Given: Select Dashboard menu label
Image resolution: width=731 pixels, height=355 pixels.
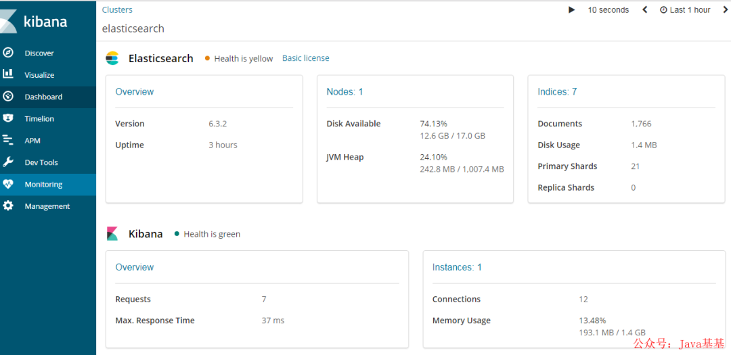Looking at the screenshot, I should point(43,97).
